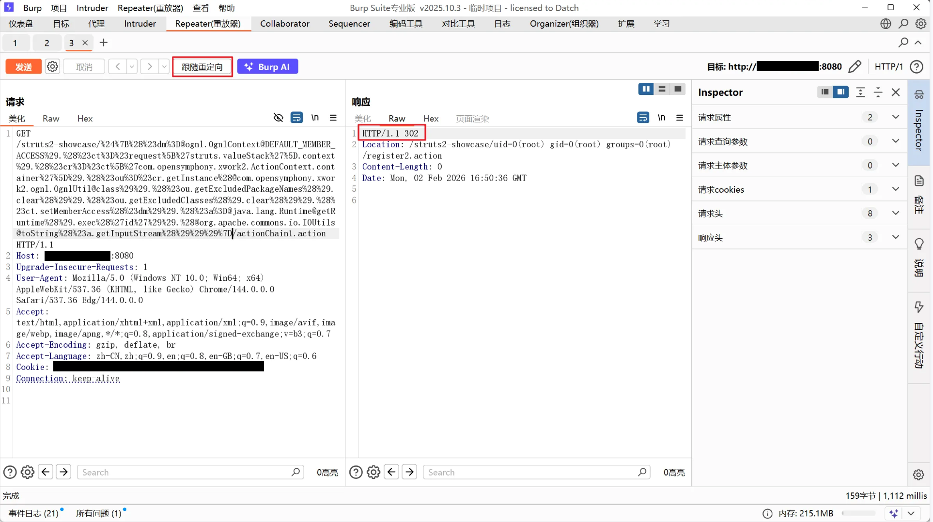Click the Burp AI sparkle icon in status bar
Viewport: 933px width, 522px height.
(894, 514)
